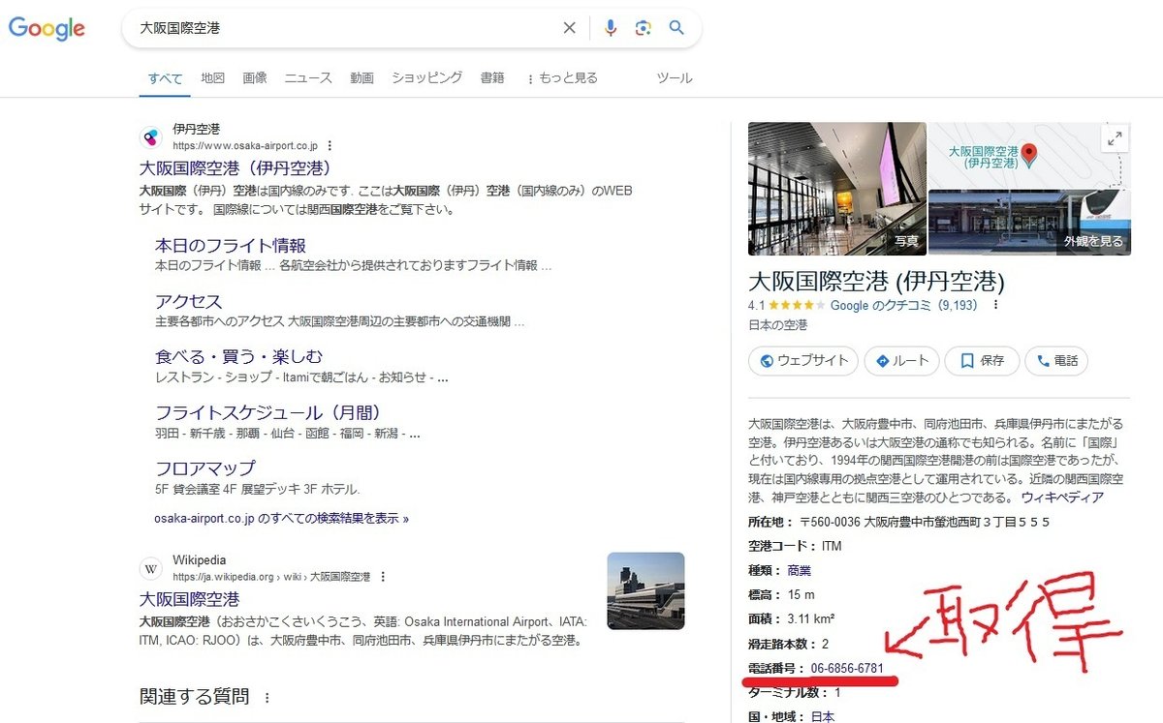Open the airport photo thumbnail in Wikipedia result

point(645,590)
